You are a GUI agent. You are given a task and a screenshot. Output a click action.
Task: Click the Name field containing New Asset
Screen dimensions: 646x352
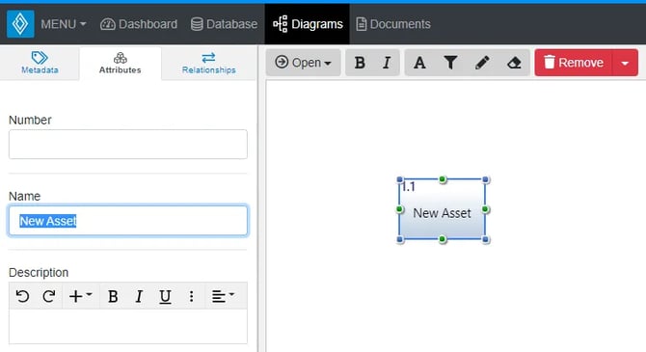point(128,221)
